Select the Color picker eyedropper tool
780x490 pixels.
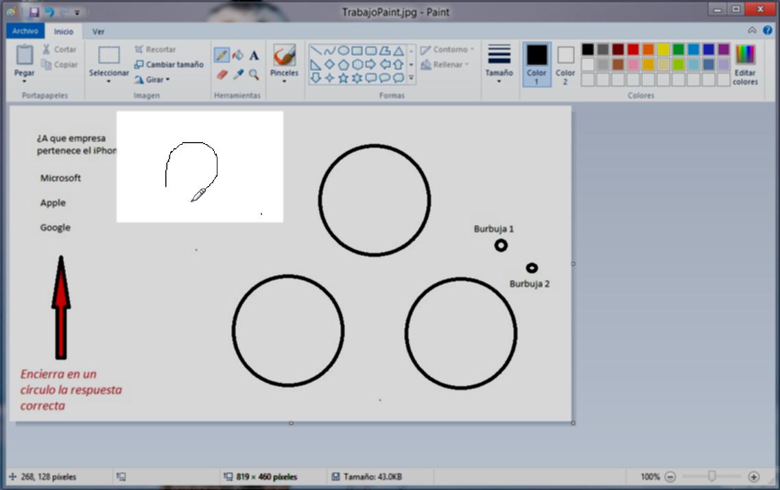coord(238,74)
